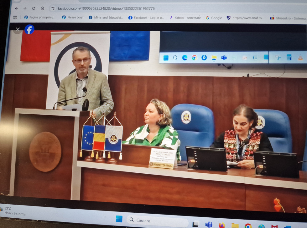The image size is (307, 228).
Task: Reload the current page
Action: [34, 8]
